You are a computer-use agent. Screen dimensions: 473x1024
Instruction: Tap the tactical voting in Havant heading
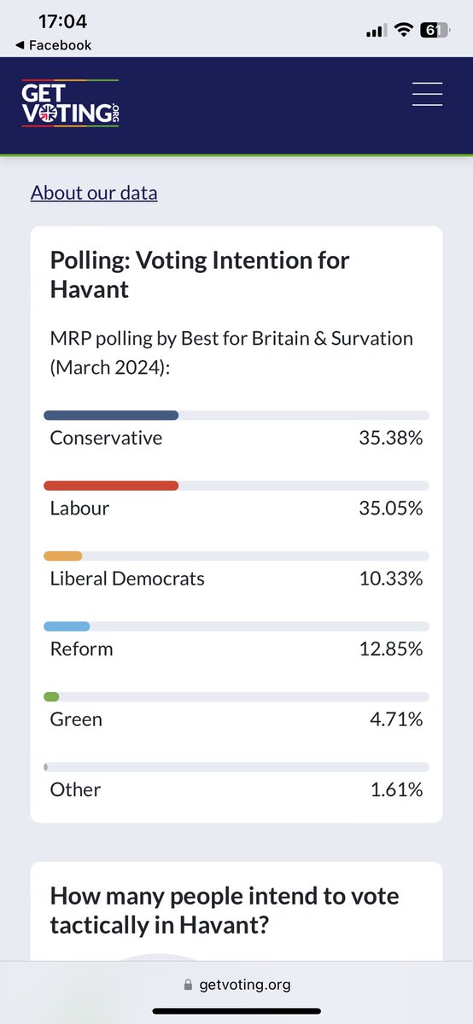tap(225, 911)
